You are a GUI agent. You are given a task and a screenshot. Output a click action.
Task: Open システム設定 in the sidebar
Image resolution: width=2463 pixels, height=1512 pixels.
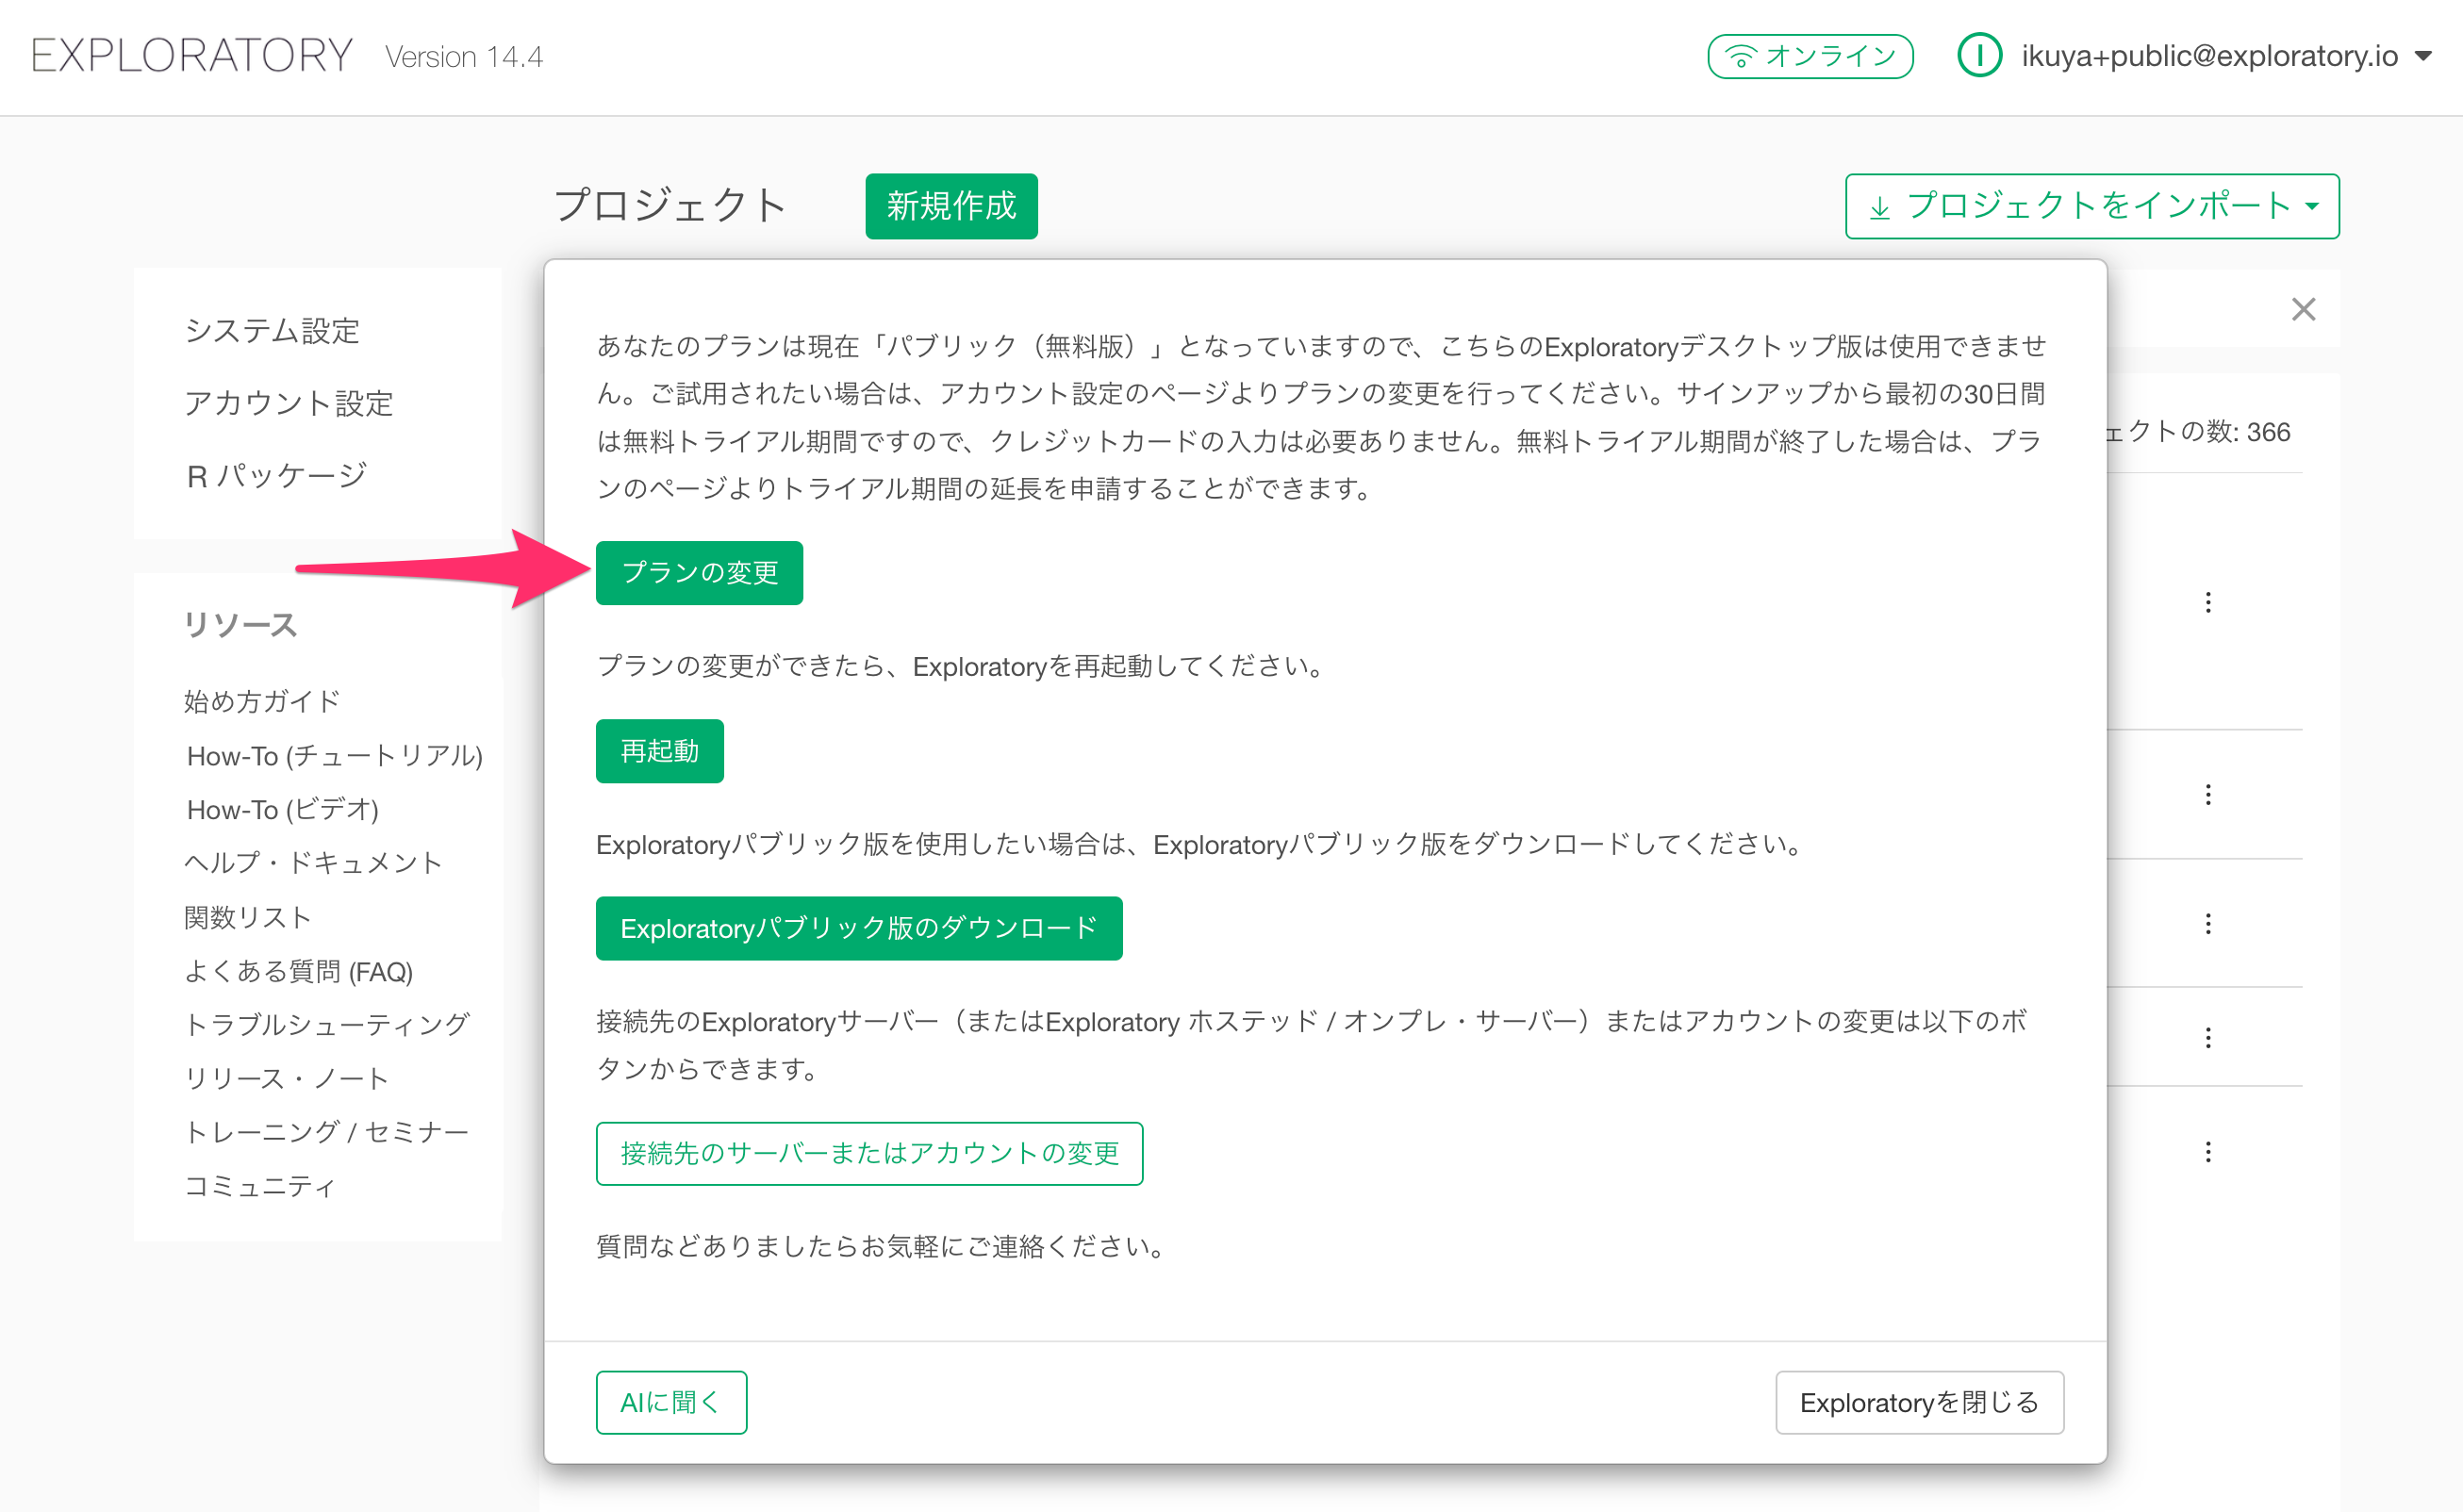click(x=273, y=331)
